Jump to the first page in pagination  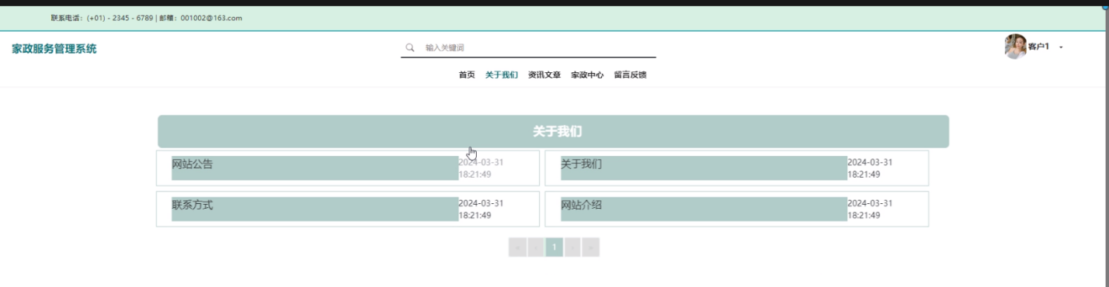point(517,247)
